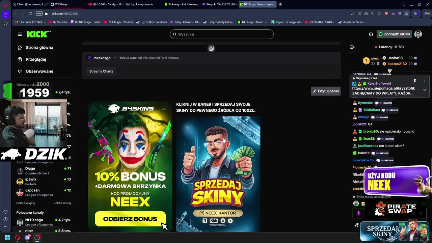432x243 pixels.
Task: Open NEEXcsgo - Twitch bookmark
Action: pos(85,22)
